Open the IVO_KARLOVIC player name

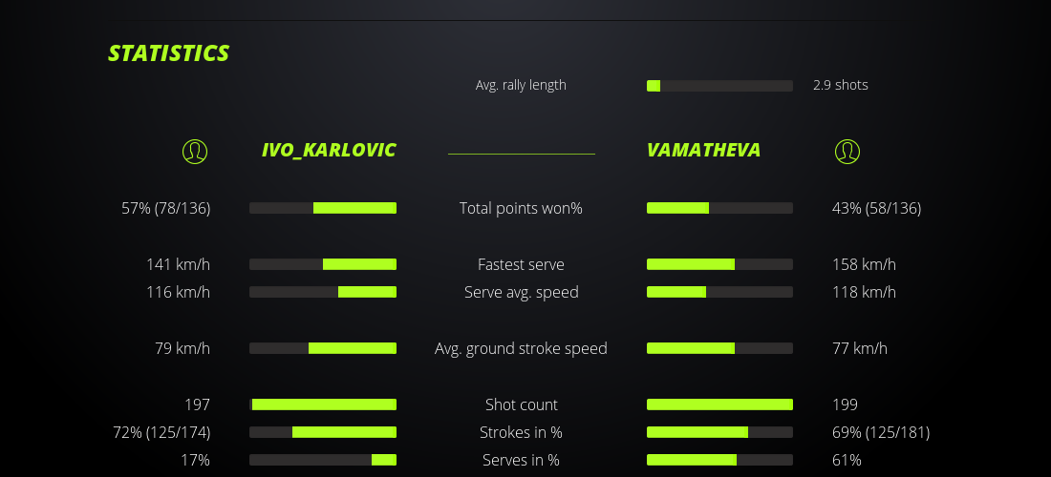click(329, 151)
